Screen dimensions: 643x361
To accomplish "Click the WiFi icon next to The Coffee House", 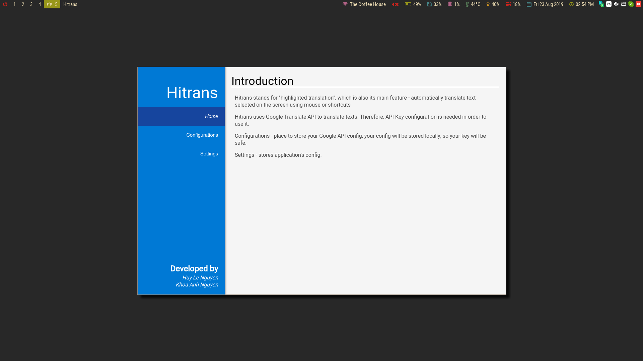I will coord(345,4).
